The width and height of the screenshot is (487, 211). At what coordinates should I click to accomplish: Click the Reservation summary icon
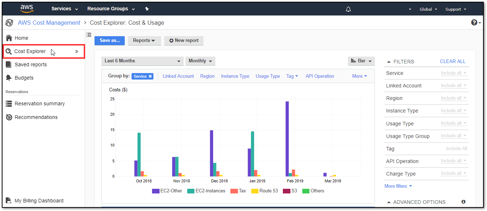(x=9, y=104)
